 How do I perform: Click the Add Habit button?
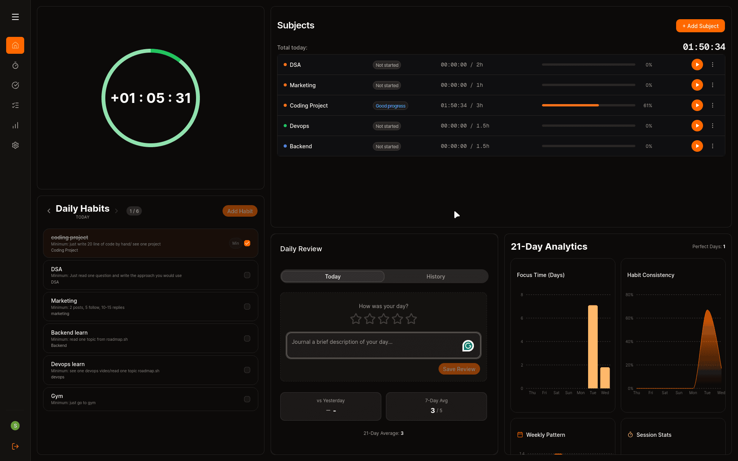coord(240,211)
